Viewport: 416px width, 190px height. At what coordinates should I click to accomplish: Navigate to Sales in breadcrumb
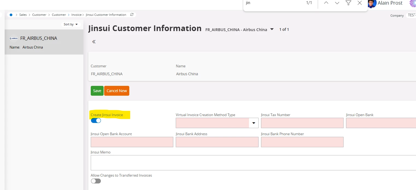23,15
